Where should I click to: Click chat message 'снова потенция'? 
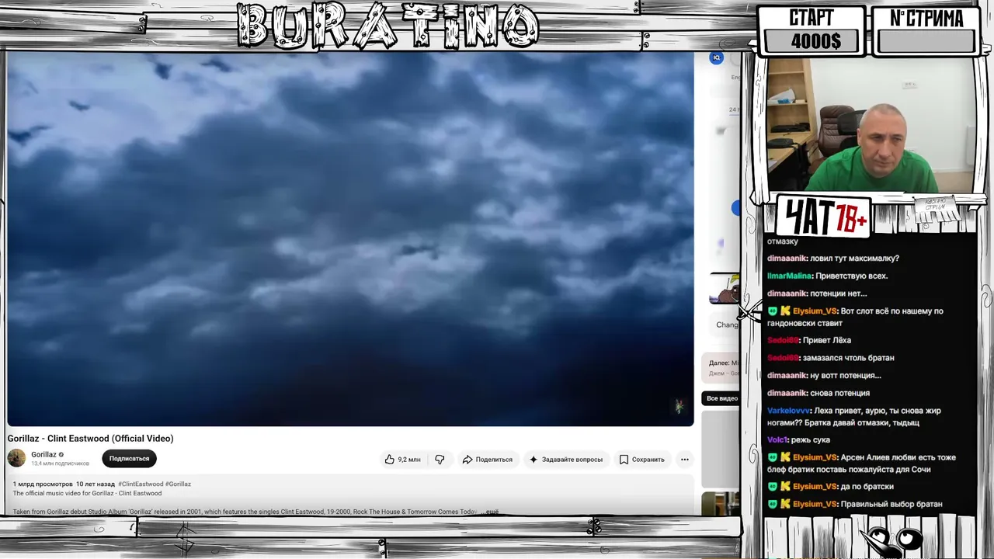tap(839, 393)
